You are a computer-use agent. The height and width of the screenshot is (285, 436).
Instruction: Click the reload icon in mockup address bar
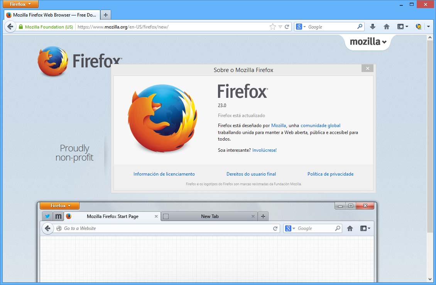coord(275,228)
